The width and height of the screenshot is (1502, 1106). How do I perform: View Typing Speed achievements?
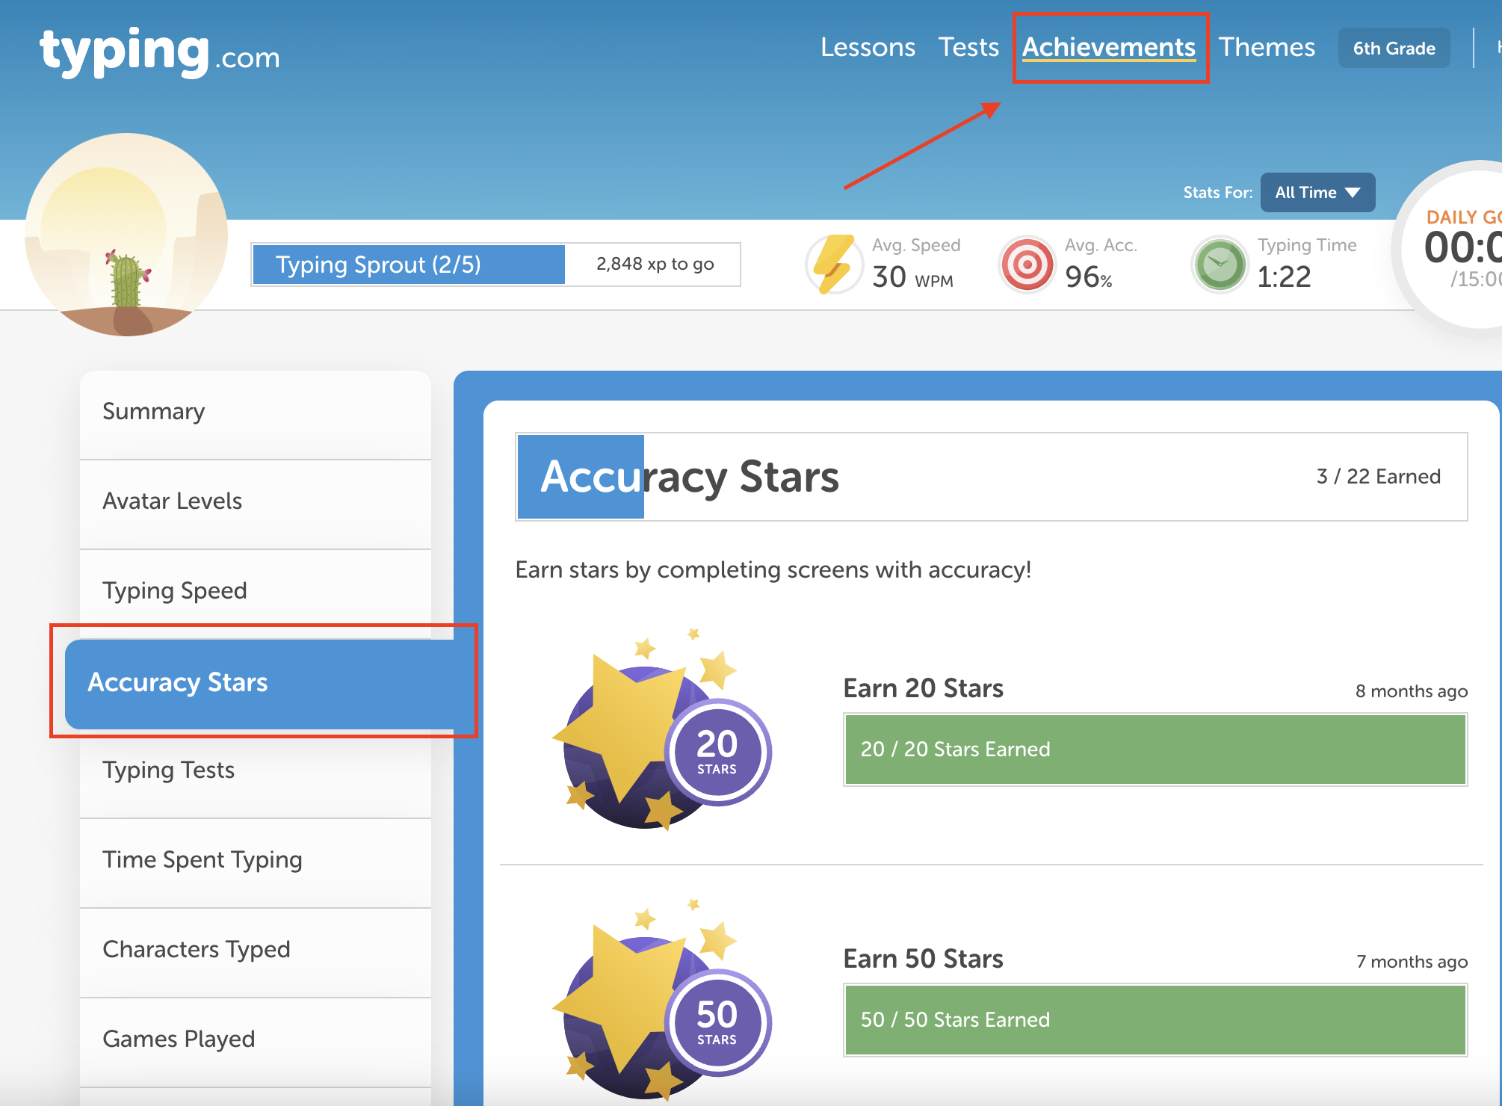click(x=254, y=590)
